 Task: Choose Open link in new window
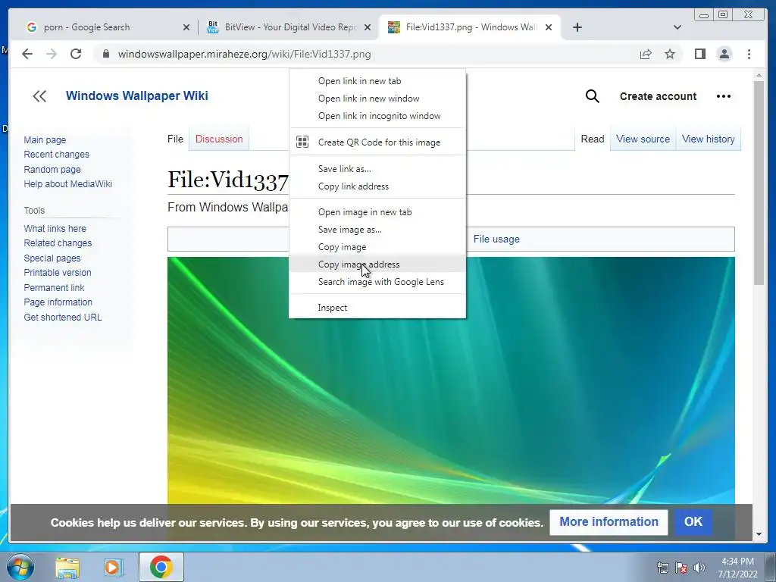tap(377, 99)
